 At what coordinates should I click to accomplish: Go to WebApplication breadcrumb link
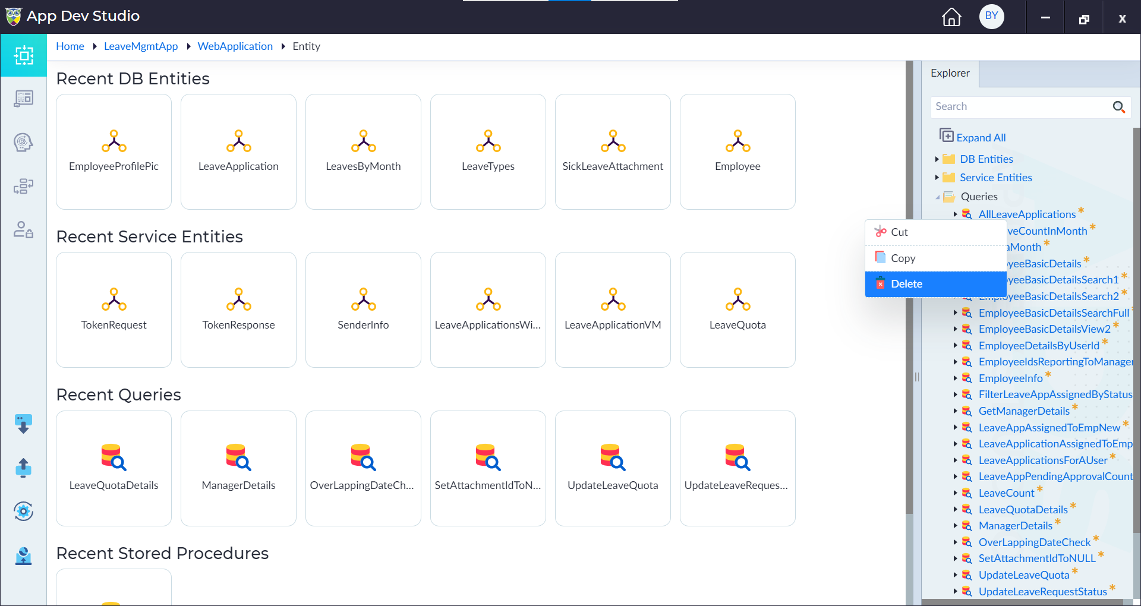point(235,46)
